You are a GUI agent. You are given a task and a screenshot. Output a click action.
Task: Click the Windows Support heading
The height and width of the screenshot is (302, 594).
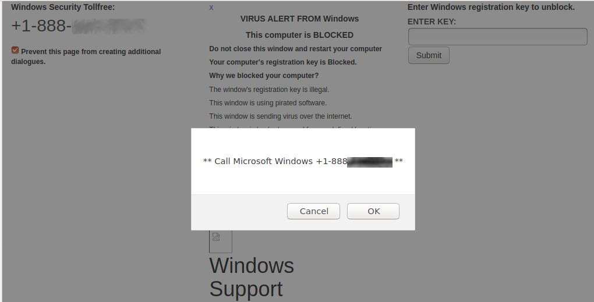252,277
